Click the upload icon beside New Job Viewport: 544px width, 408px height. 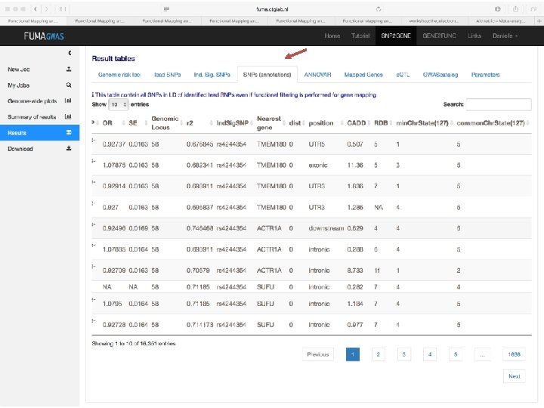pos(69,69)
